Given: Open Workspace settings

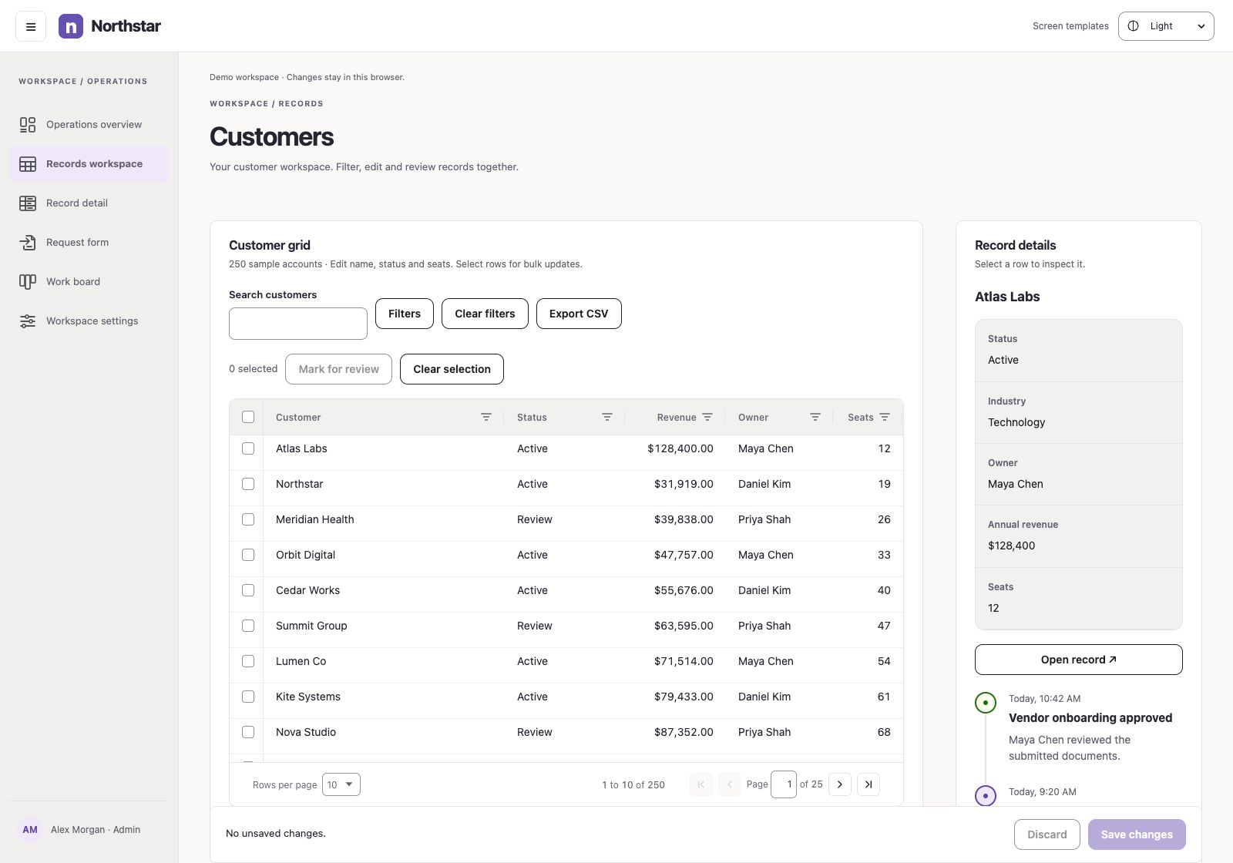Looking at the screenshot, I should (89, 321).
